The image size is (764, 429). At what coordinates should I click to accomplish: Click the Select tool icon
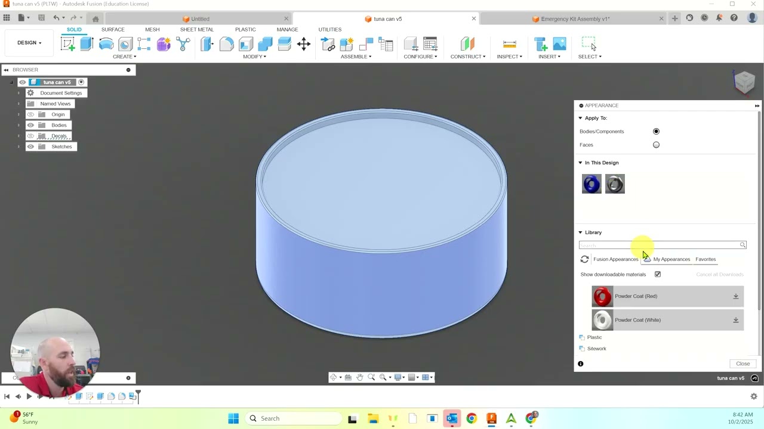tap(589, 43)
